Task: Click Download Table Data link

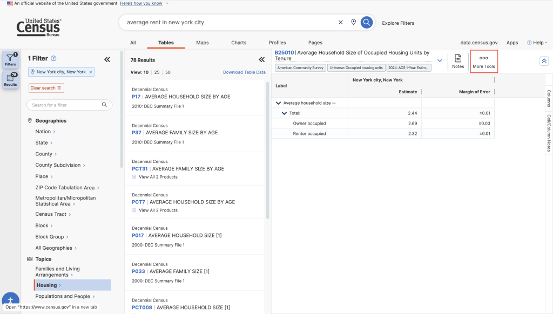Action: 244,72
